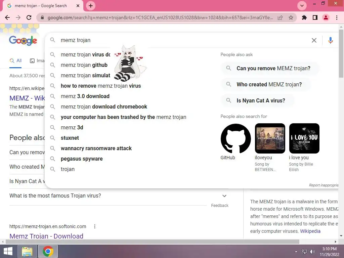Open 'i love you' Billie Eilish thumbnail
This screenshot has width=344, height=258.
304,138
